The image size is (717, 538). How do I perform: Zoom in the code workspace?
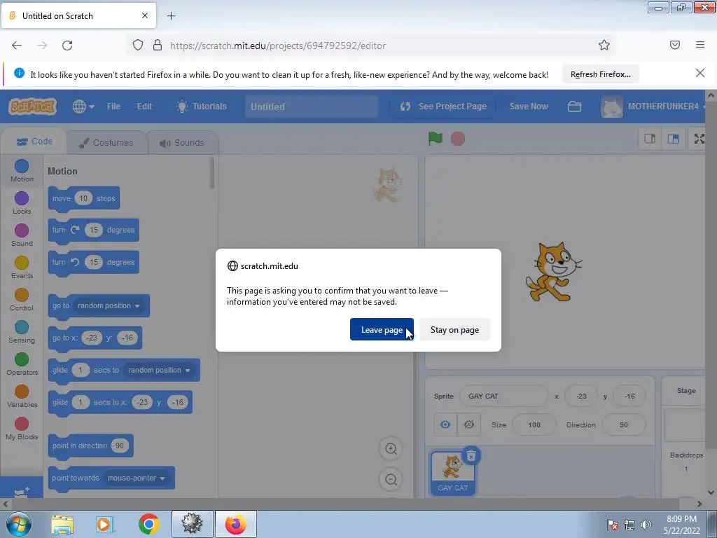[391, 449]
